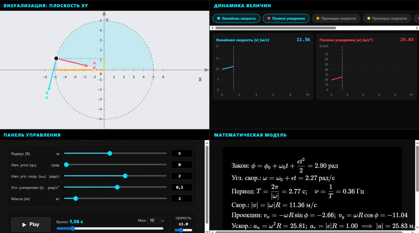The width and height of the screenshot is (419, 233).
Task: Click the 11.36 speed value readout
Action: (303, 39)
